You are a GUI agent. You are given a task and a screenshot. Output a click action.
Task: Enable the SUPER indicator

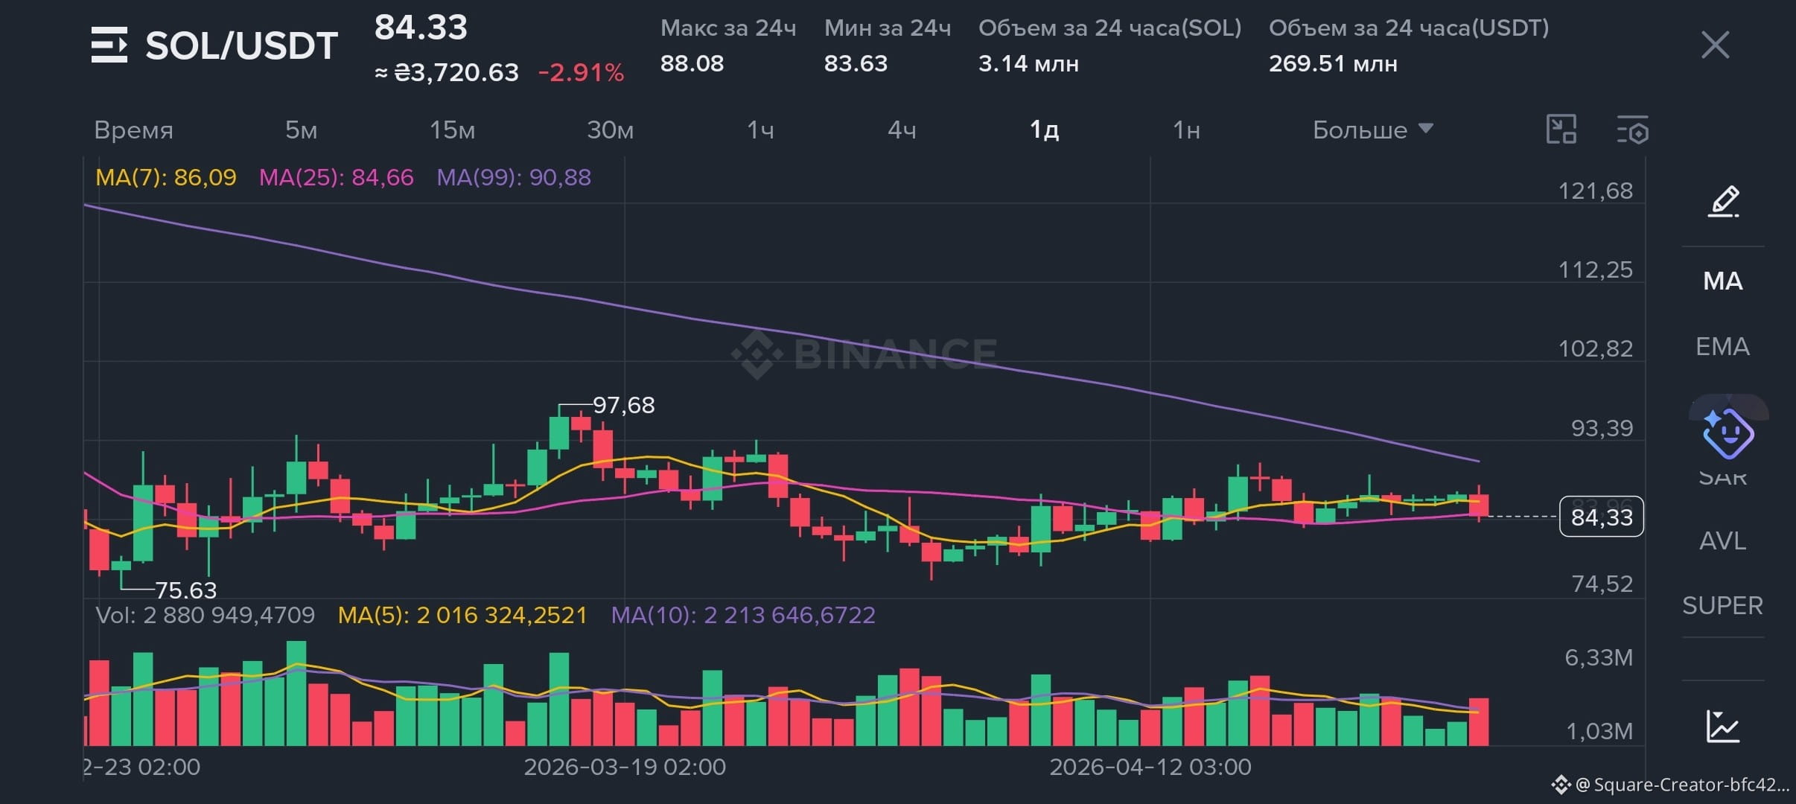pyautogui.click(x=1722, y=605)
